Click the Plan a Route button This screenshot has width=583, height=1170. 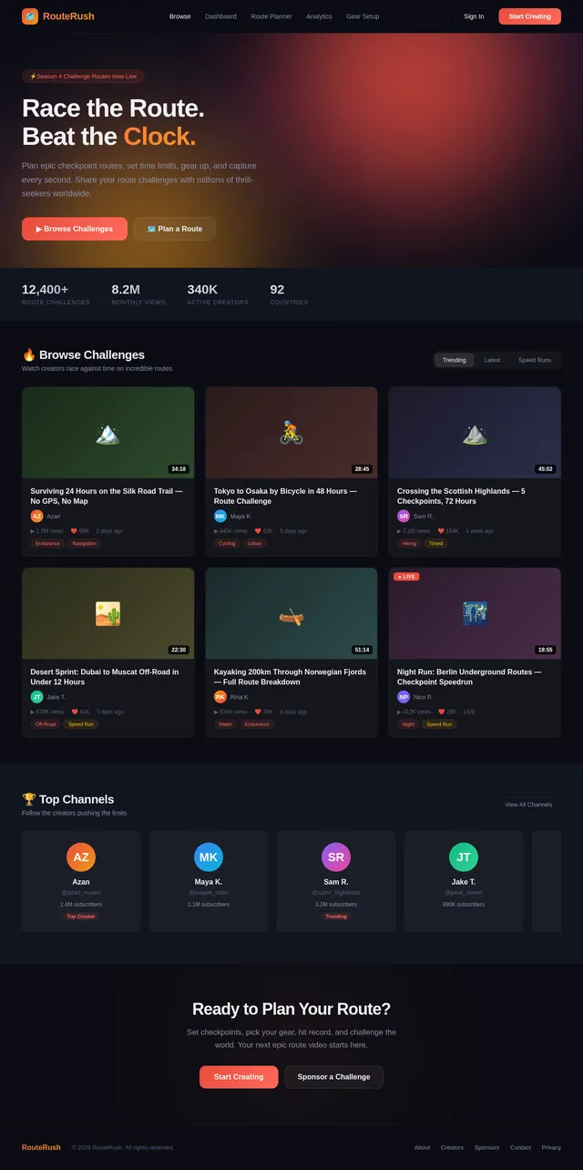pos(175,229)
